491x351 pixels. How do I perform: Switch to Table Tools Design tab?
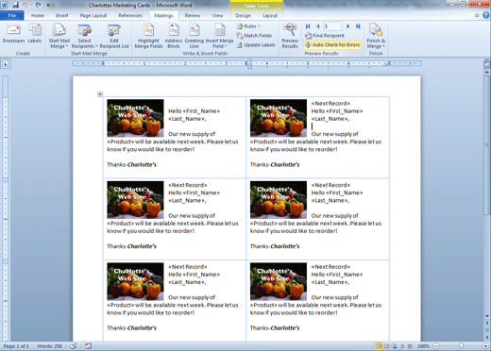pyautogui.click(x=244, y=15)
